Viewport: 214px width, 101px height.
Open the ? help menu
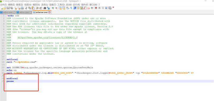coord(99,4)
